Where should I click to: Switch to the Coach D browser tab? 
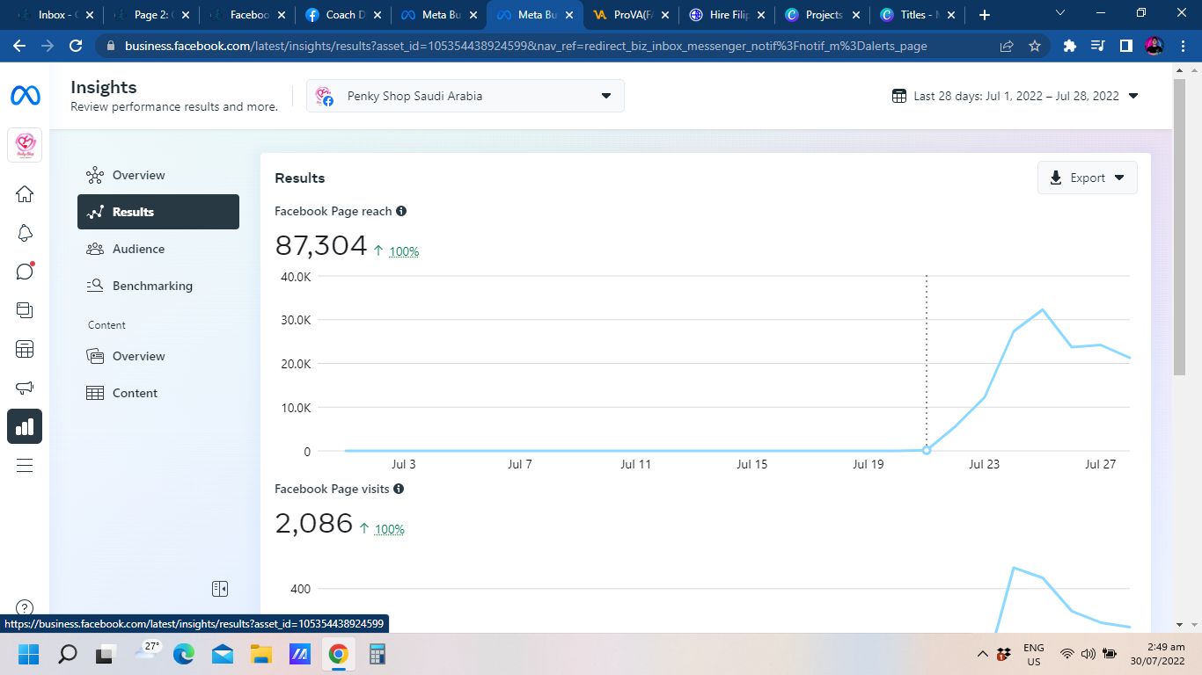343,15
